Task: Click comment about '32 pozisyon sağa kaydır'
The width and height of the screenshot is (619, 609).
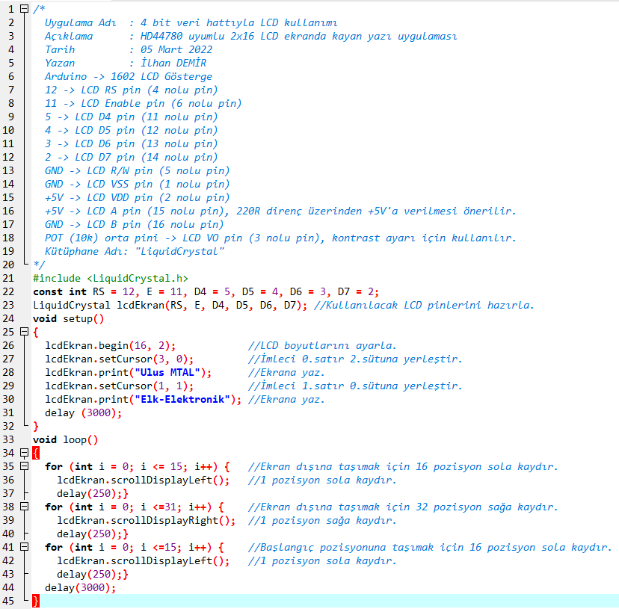Action: click(403, 507)
